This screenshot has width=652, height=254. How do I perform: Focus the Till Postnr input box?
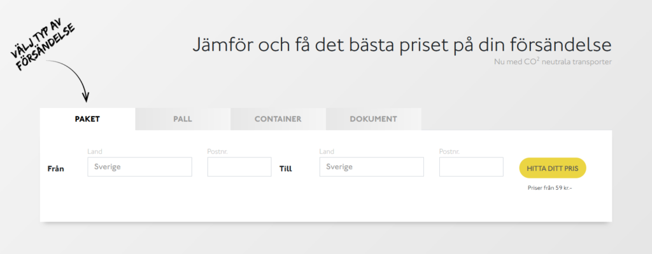(x=471, y=167)
